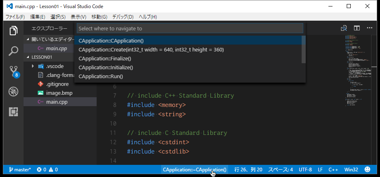Select CApplication::Run() entry
This screenshot has width=380, height=177.
190,77
